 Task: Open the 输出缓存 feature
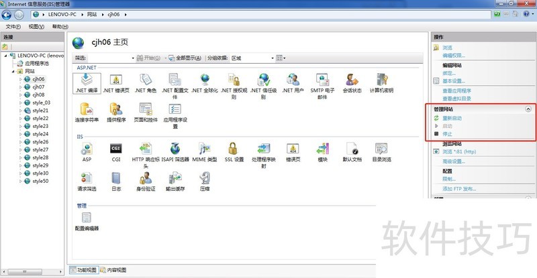tap(175, 182)
